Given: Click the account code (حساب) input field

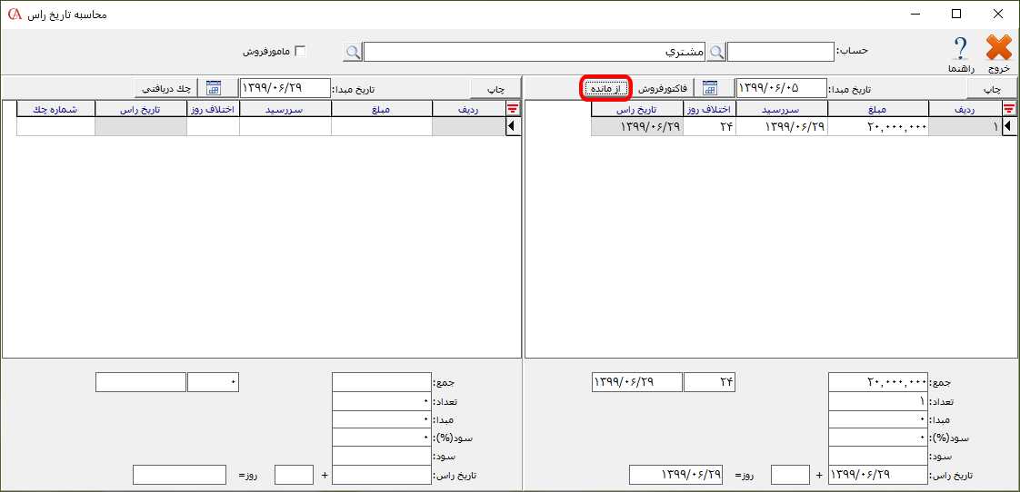Looking at the screenshot, I should click(x=780, y=53).
